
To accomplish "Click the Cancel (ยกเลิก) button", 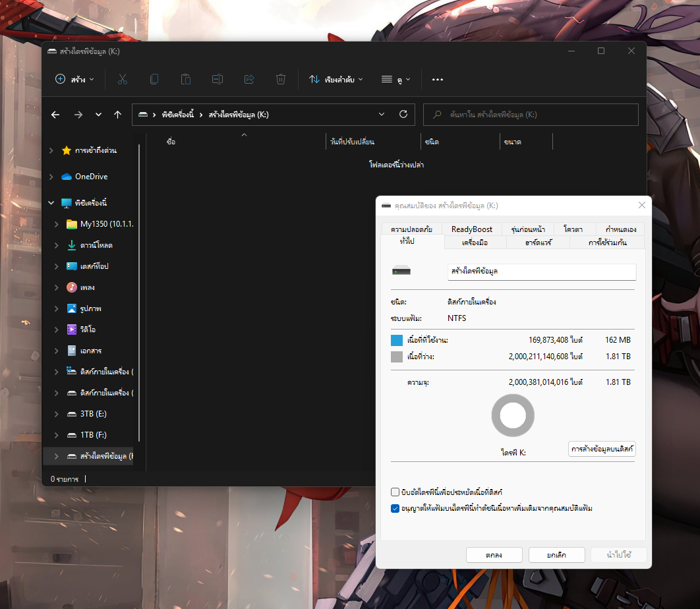I will [x=557, y=555].
